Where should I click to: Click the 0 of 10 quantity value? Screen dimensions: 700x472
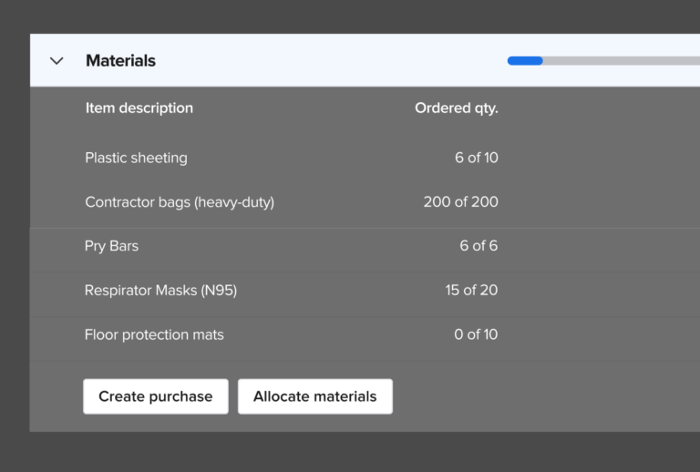pos(476,334)
